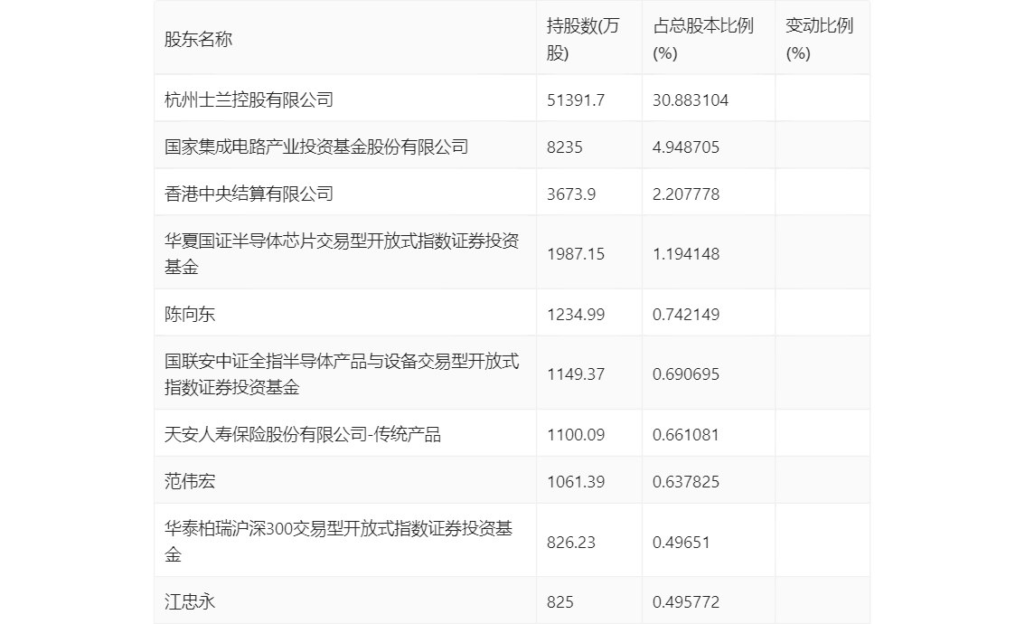The image size is (1025, 624).
Task: Click the percentage 0.690695
Action: 686,374
